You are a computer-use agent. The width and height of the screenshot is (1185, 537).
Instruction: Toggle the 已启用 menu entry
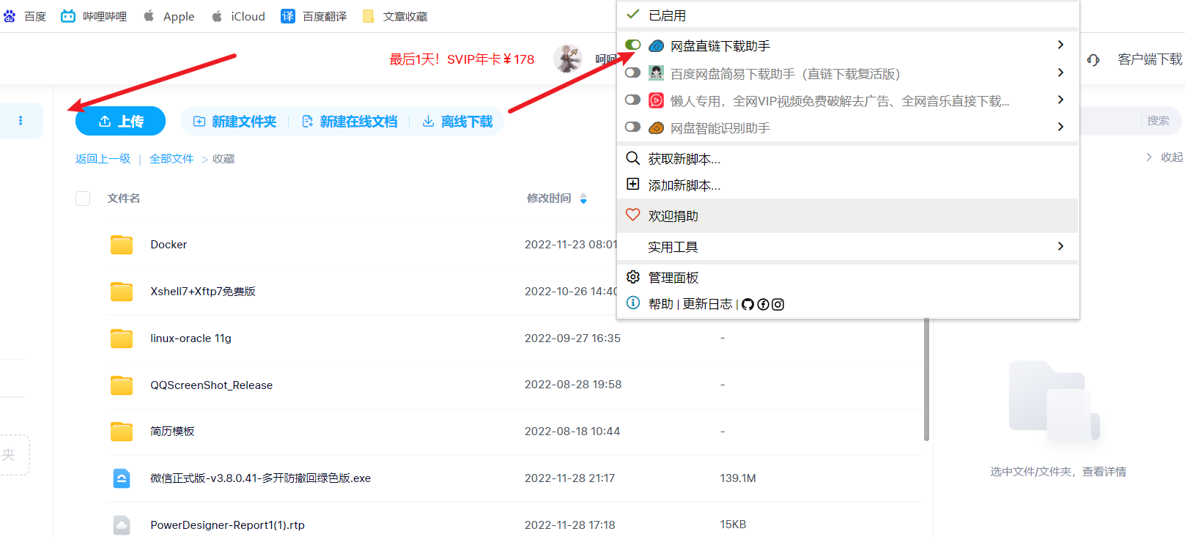pyautogui.click(x=848, y=15)
